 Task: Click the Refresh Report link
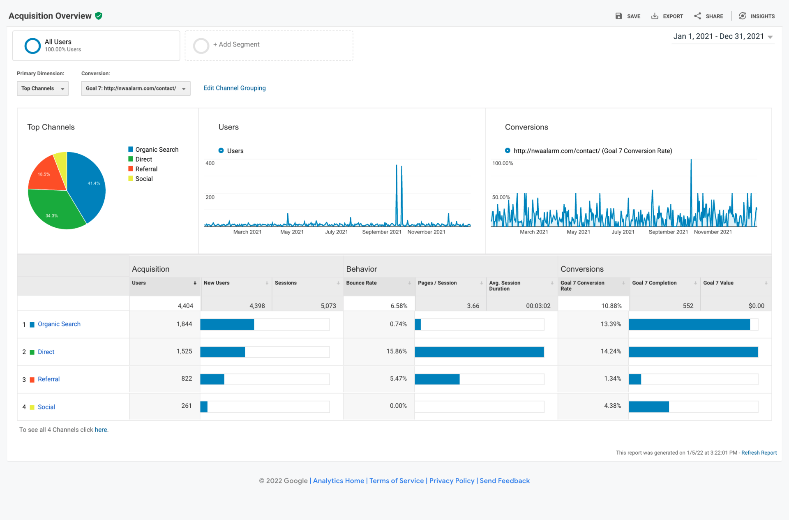[x=759, y=453]
